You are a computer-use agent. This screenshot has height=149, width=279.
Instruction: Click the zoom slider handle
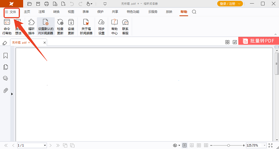228,145
